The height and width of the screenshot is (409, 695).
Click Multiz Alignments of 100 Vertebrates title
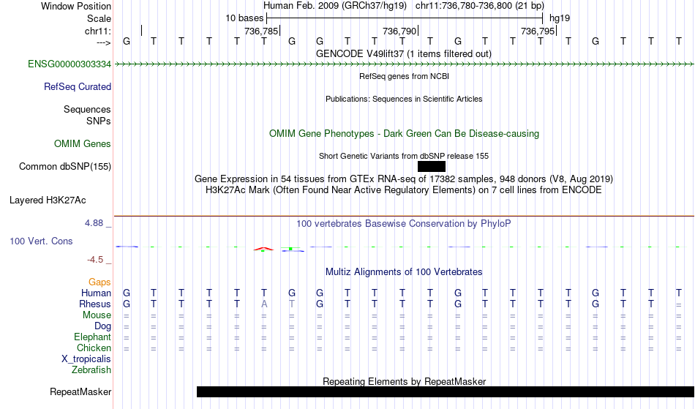click(x=404, y=271)
